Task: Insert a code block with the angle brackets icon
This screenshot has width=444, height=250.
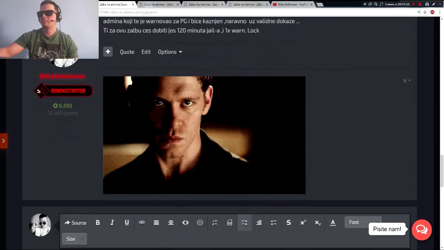Action: [x=186, y=223]
